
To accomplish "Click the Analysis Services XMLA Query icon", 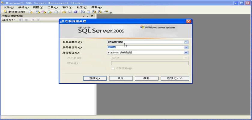I will [x=49, y=12].
